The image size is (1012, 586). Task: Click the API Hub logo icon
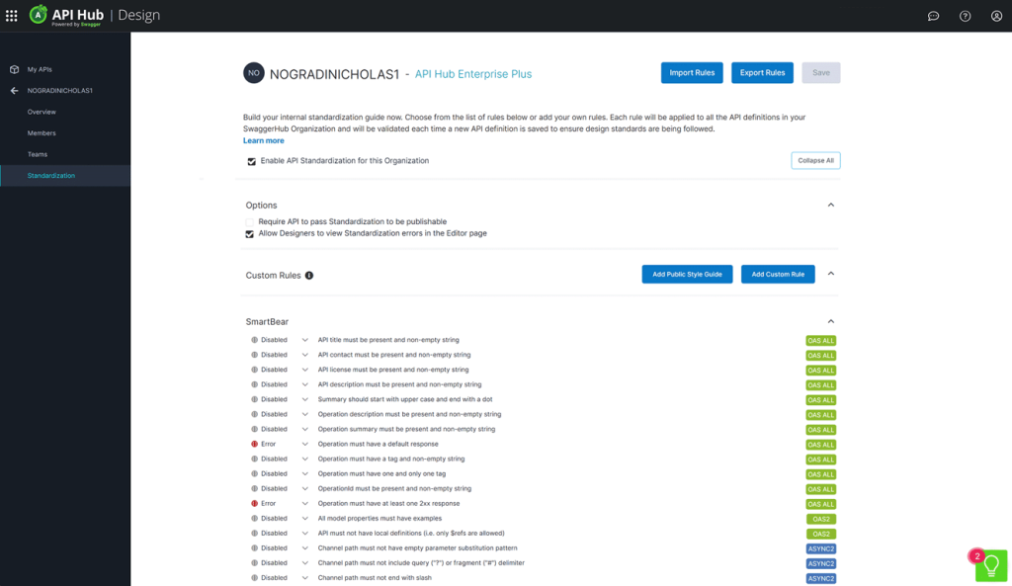39,15
